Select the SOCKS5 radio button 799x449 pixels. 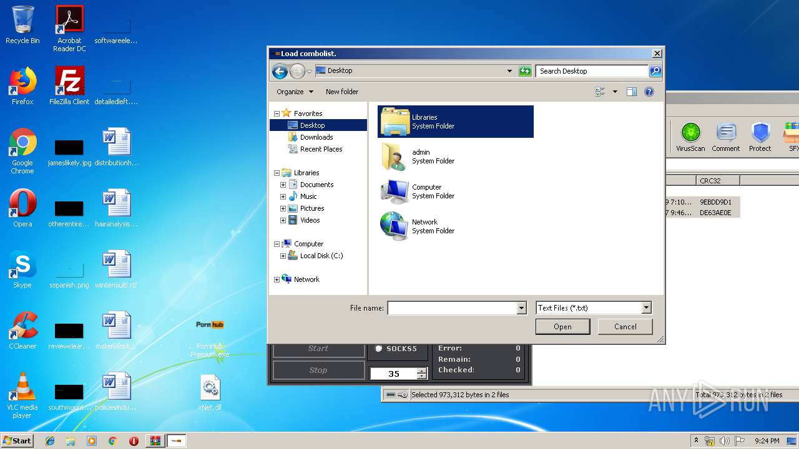[x=379, y=349]
